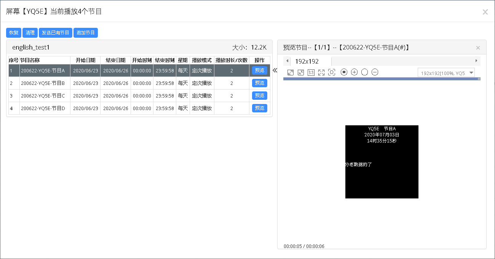The height and width of the screenshot is (259, 495).
Task: Collapse preview panel with double chevron
Action: point(275,70)
